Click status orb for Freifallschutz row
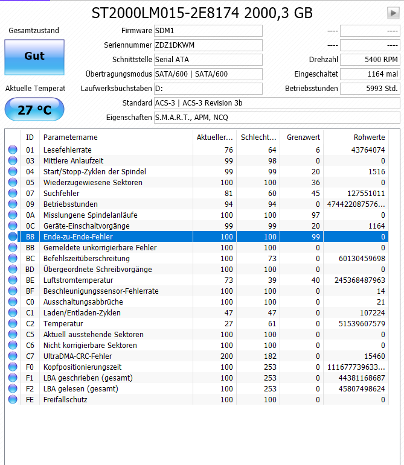 (13, 399)
